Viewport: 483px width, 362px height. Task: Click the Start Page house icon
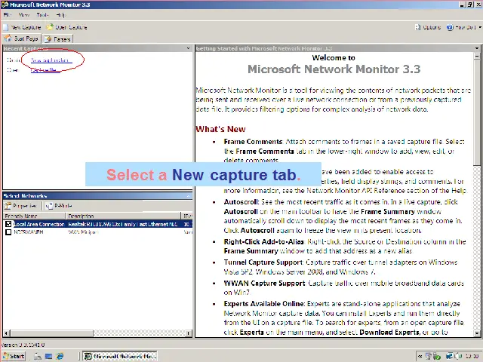(x=8, y=38)
